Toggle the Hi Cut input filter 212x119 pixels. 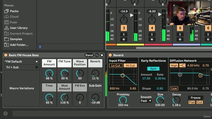(130, 65)
